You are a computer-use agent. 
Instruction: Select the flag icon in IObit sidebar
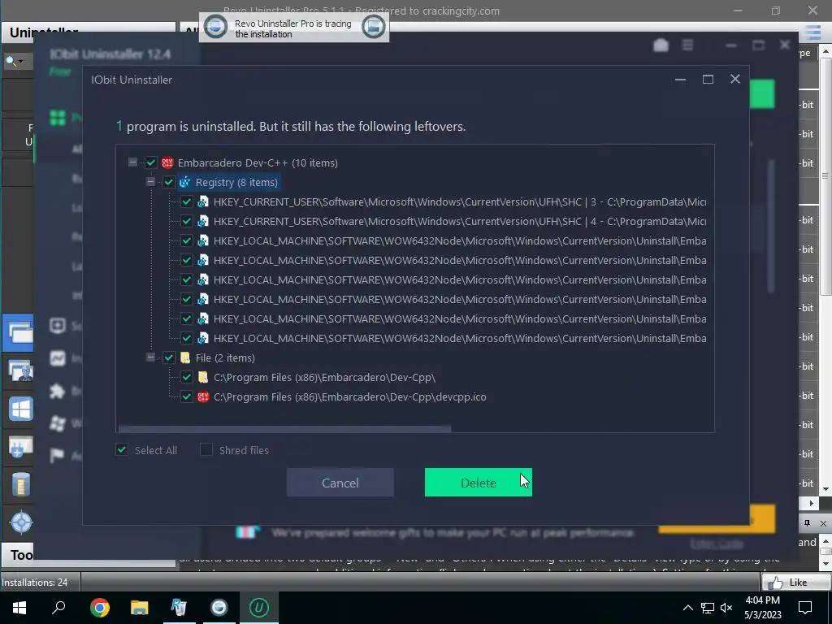[57, 455]
